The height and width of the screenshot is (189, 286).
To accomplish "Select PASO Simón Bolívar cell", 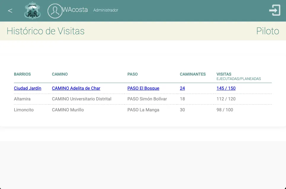I will 147,99.
